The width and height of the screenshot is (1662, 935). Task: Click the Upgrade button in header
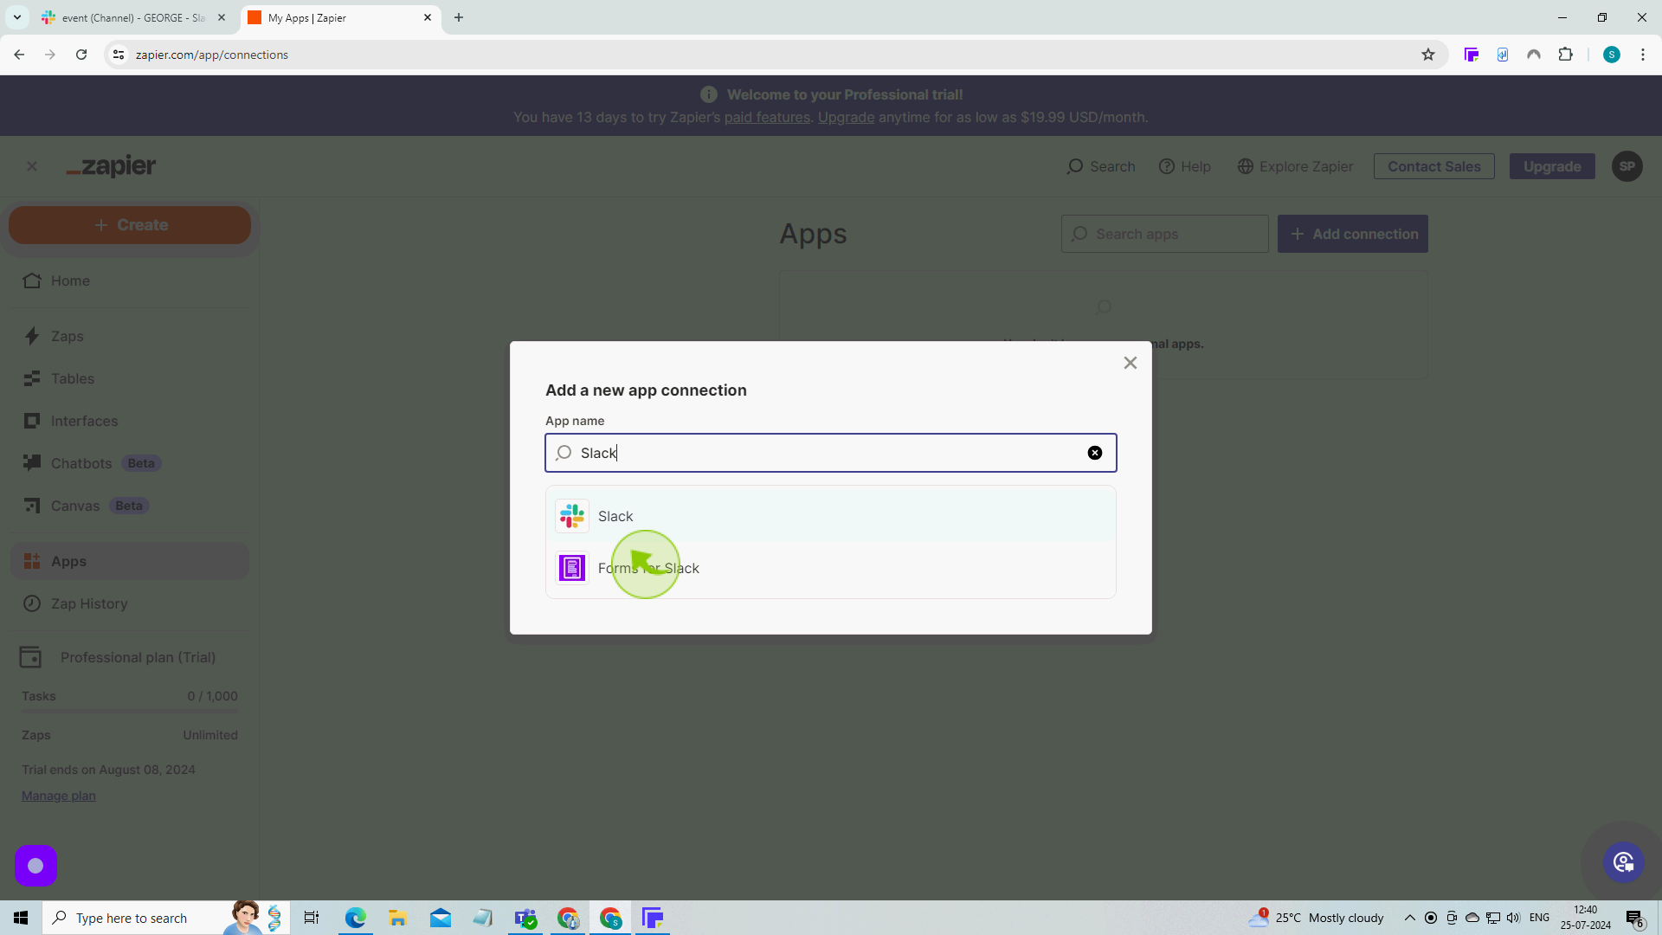click(x=1552, y=166)
